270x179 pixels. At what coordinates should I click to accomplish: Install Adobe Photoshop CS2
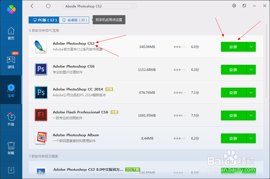(234, 47)
